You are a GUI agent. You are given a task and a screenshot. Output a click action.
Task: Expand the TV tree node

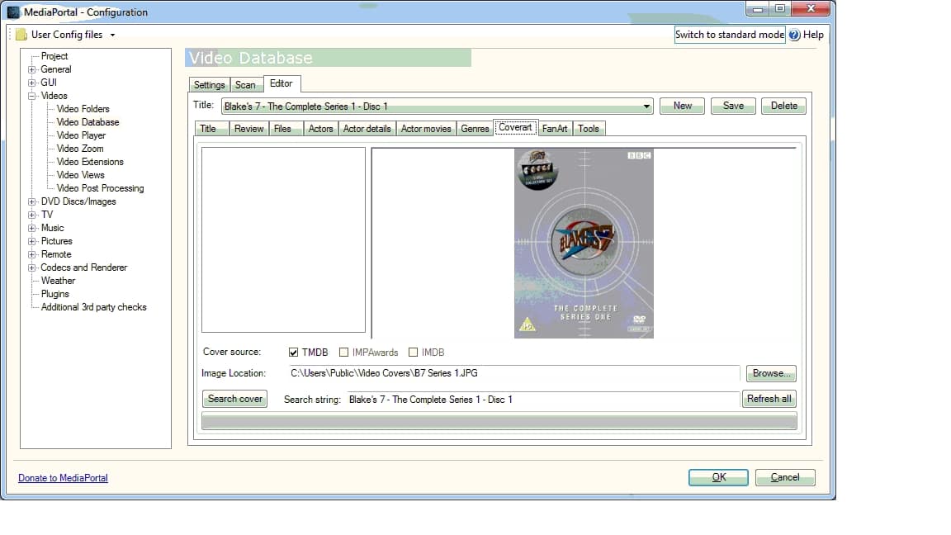click(32, 215)
